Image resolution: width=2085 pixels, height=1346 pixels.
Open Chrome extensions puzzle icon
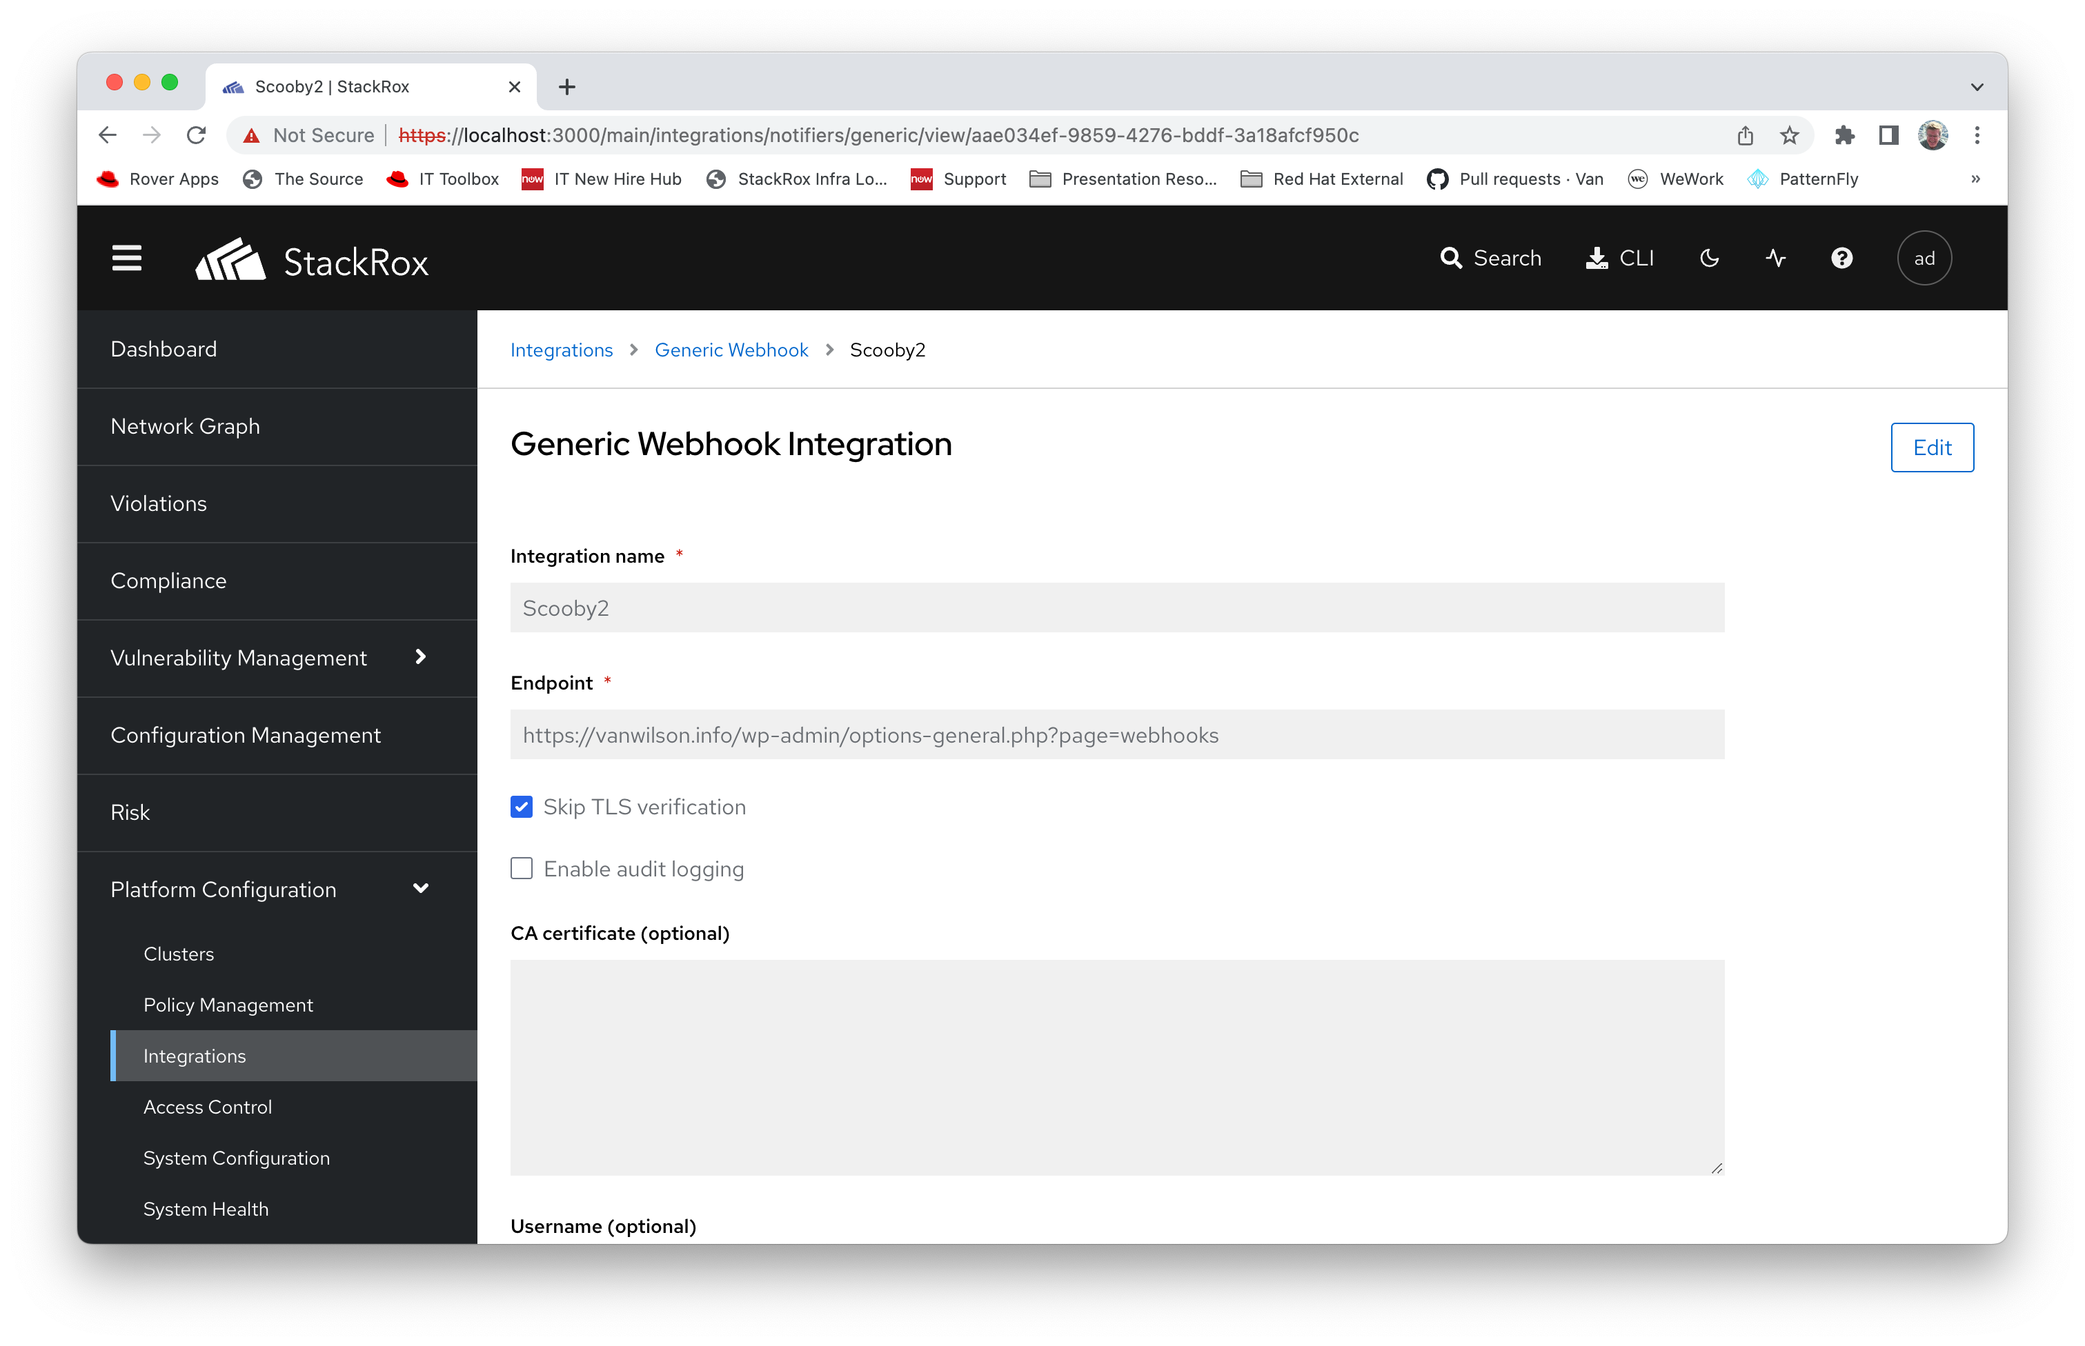pos(1844,135)
